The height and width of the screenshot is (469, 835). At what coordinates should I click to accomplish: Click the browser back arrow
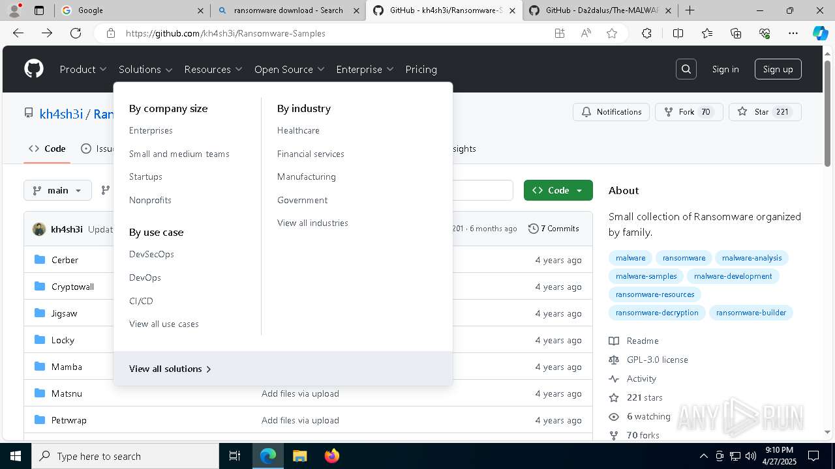[x=18, y=33]
